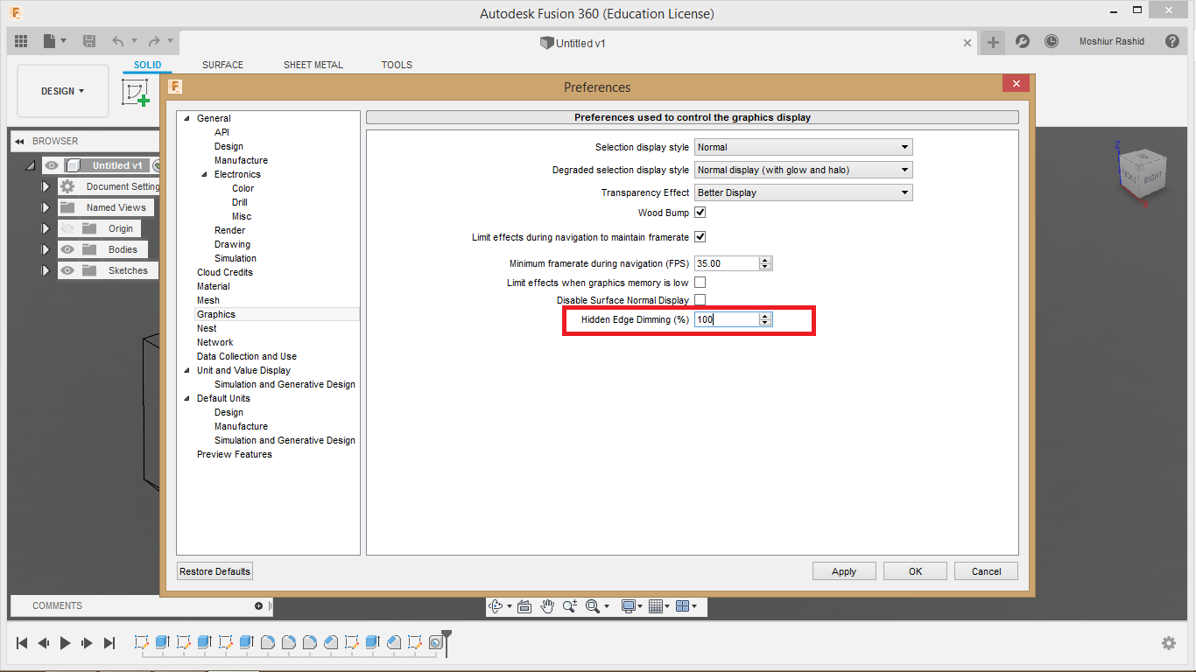Undo the last action via toolbar arrow
Screen dimensions: 1196x672
(x=118, y=41)
